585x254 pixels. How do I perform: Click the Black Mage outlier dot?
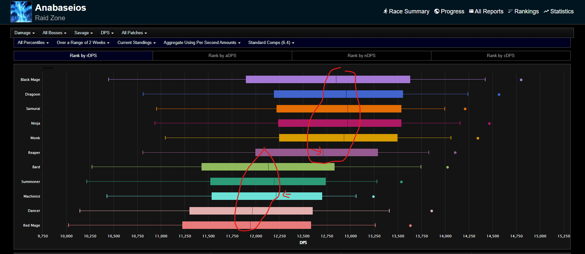(x=521, y=80)
